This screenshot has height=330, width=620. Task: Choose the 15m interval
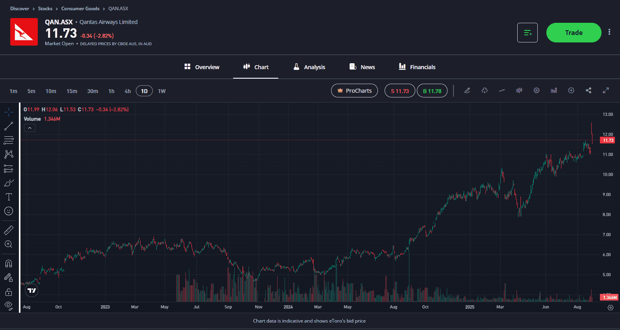pyautogui.click(x=72, y=91)
